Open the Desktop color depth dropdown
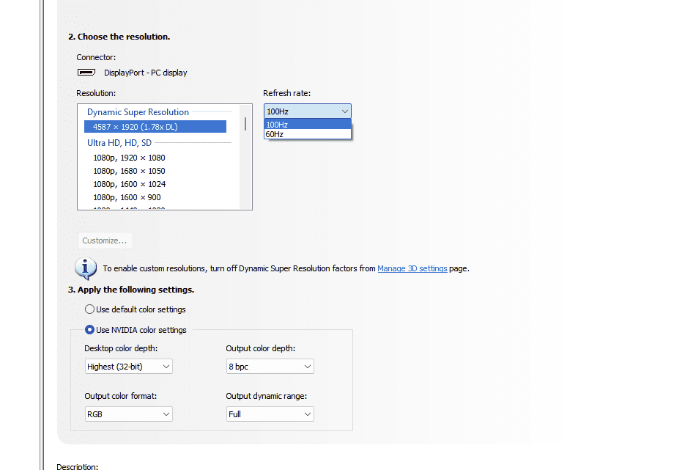The width and height of the screenshot is (693, 470). [129, 367]
